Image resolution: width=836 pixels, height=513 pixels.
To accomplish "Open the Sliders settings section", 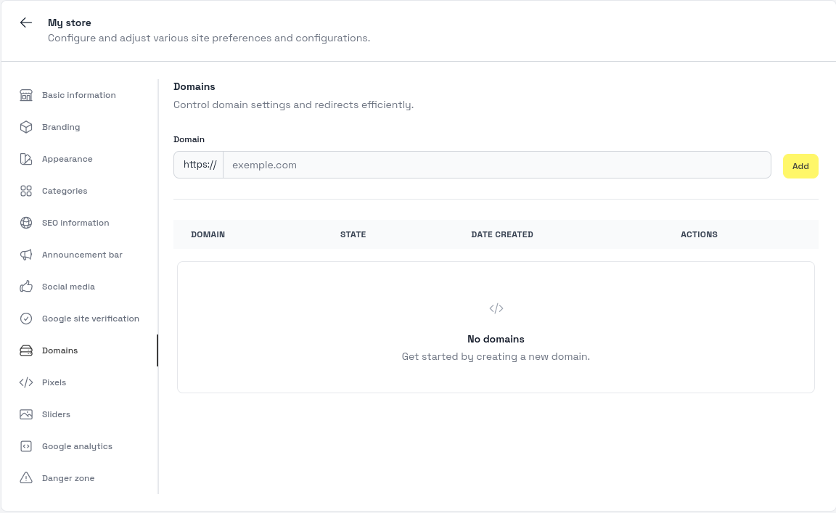I will 56,414.
